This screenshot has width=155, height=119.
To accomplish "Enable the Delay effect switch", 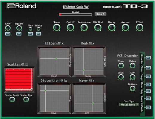I will pyautogui.click(x=148, y=91).
